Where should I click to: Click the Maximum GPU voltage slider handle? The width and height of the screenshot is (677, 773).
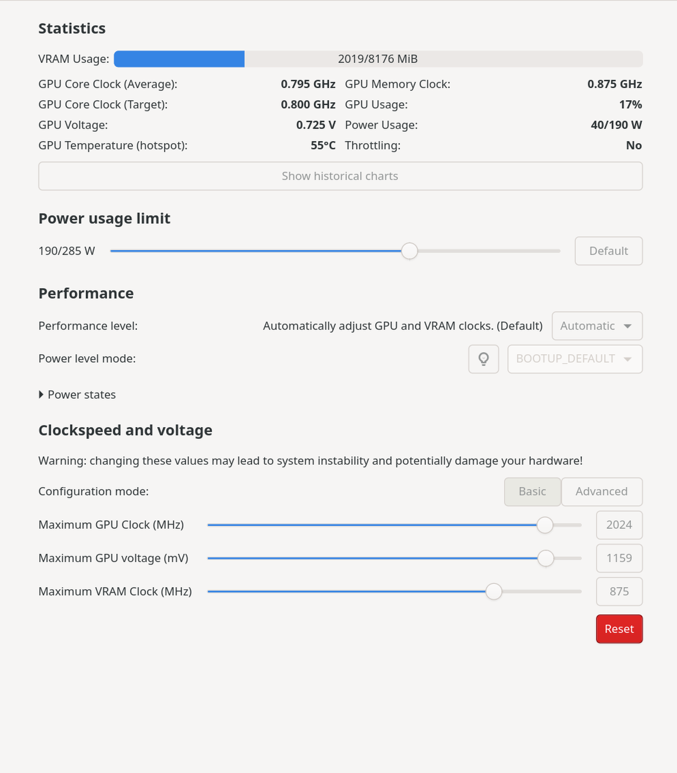pyautogui.click(x=545, y=558)
